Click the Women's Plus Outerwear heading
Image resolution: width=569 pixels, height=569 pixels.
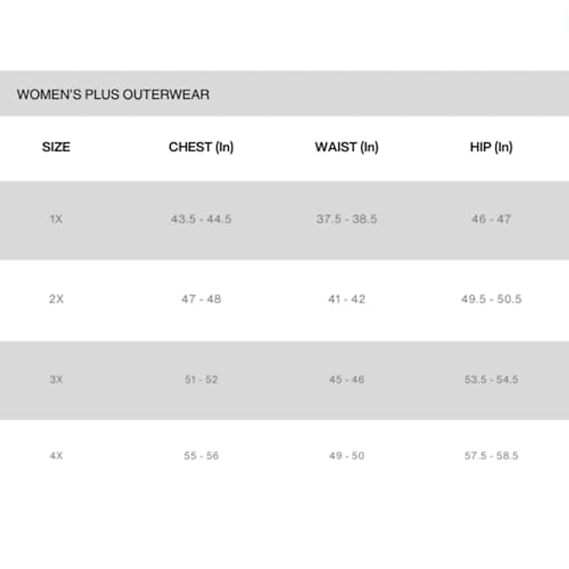(113, 94)
